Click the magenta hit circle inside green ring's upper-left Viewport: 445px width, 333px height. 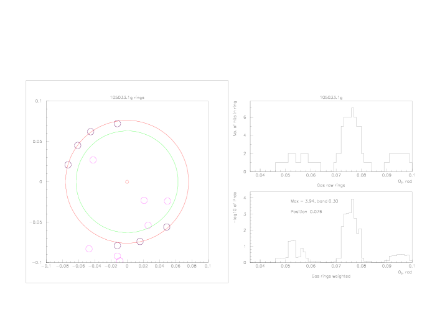(93, 160)
